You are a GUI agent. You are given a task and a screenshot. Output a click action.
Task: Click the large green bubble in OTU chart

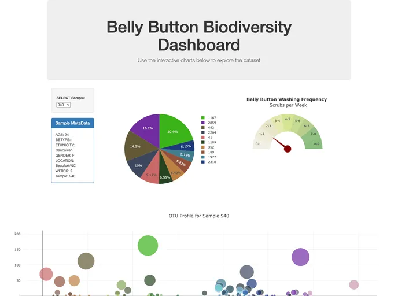(148, 245)
